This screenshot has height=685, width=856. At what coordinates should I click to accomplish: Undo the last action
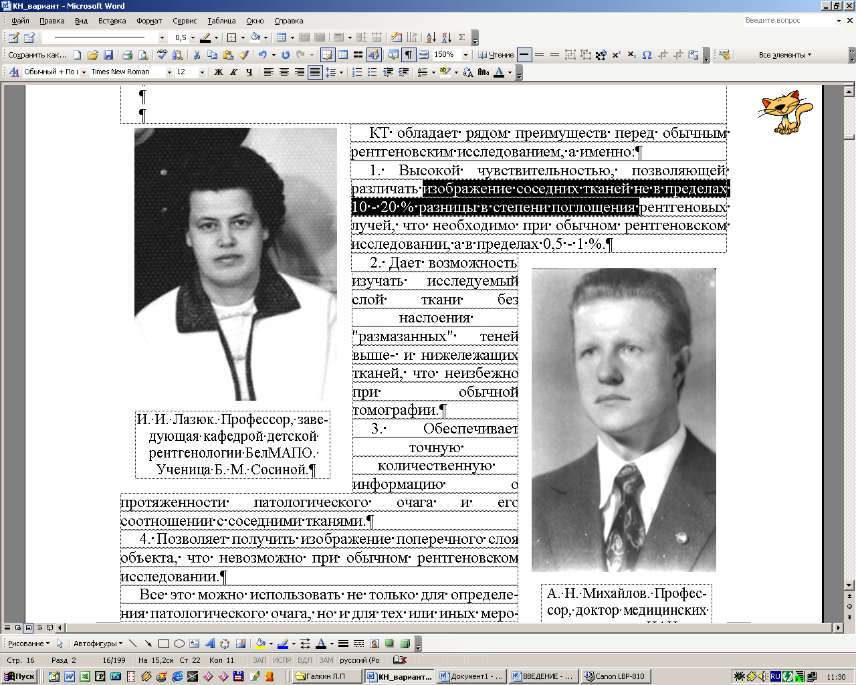click(262, 55)
